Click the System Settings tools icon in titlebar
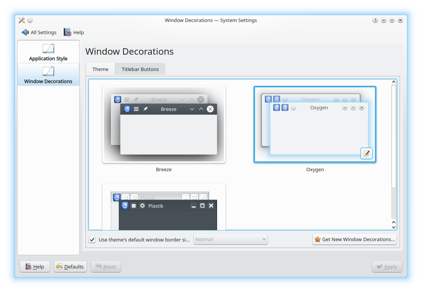422x292 pixels. point(22,20)
